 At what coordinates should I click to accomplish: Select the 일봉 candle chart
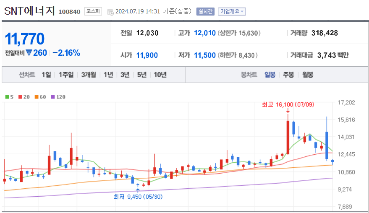pyautogui.click(x=270, y=75)
